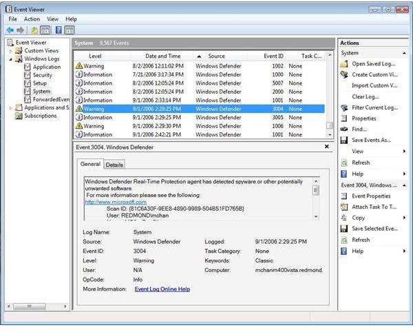Click the Save Selected Events floppy icon
This screenshot has height=332, width=413.
(344, 229)
